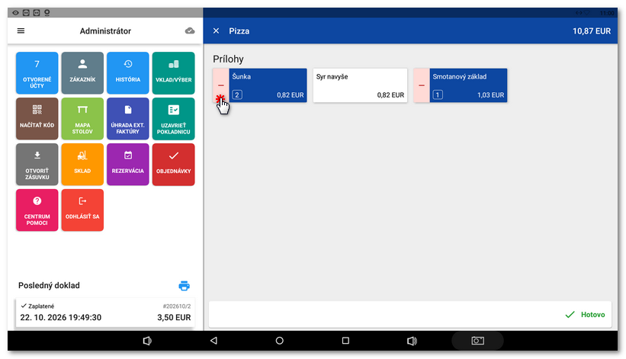The height and width of the screenshot is (359, 626).
Task: Click the volume down speaker icon
Action: tap(147, 341)
